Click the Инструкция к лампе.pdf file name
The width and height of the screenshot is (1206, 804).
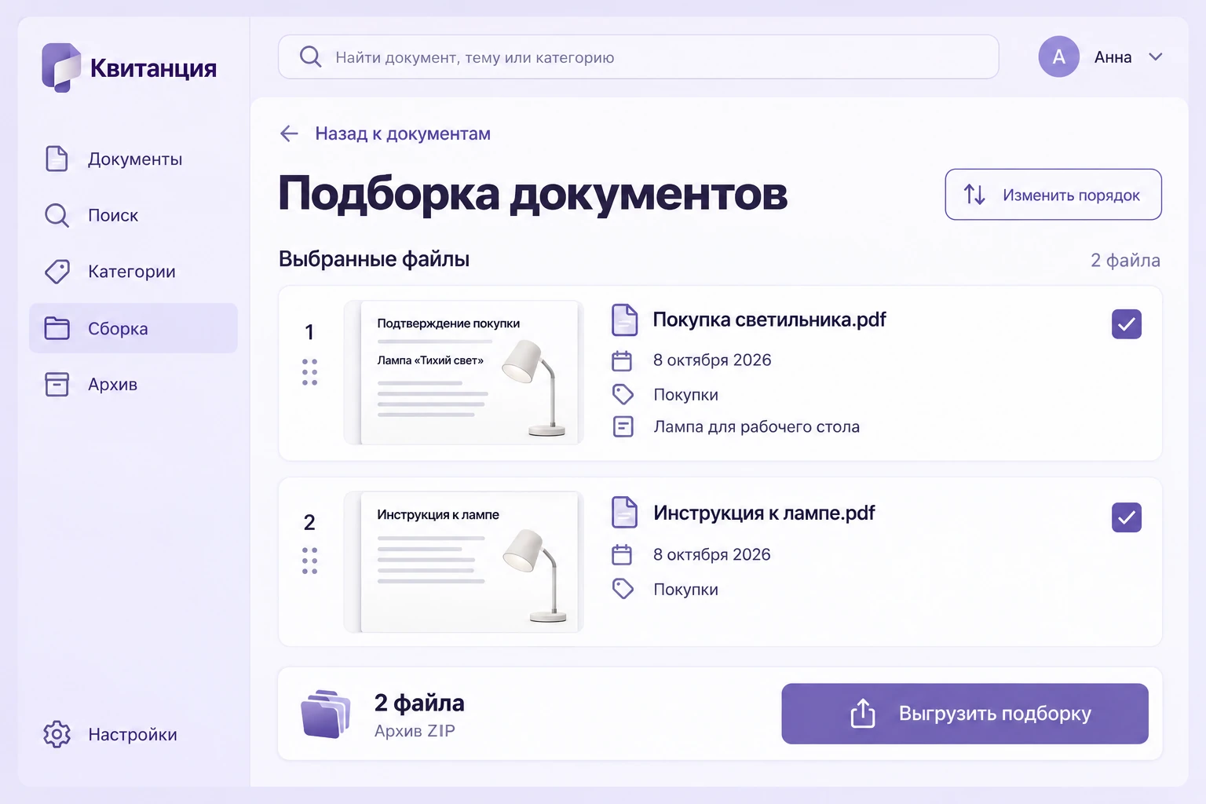coord(764,513)
